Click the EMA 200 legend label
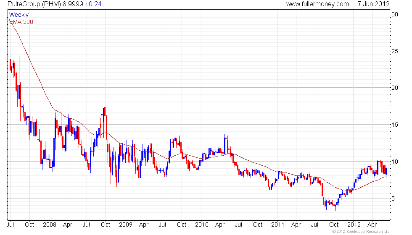The image size is (412, 235). (21, 22)
